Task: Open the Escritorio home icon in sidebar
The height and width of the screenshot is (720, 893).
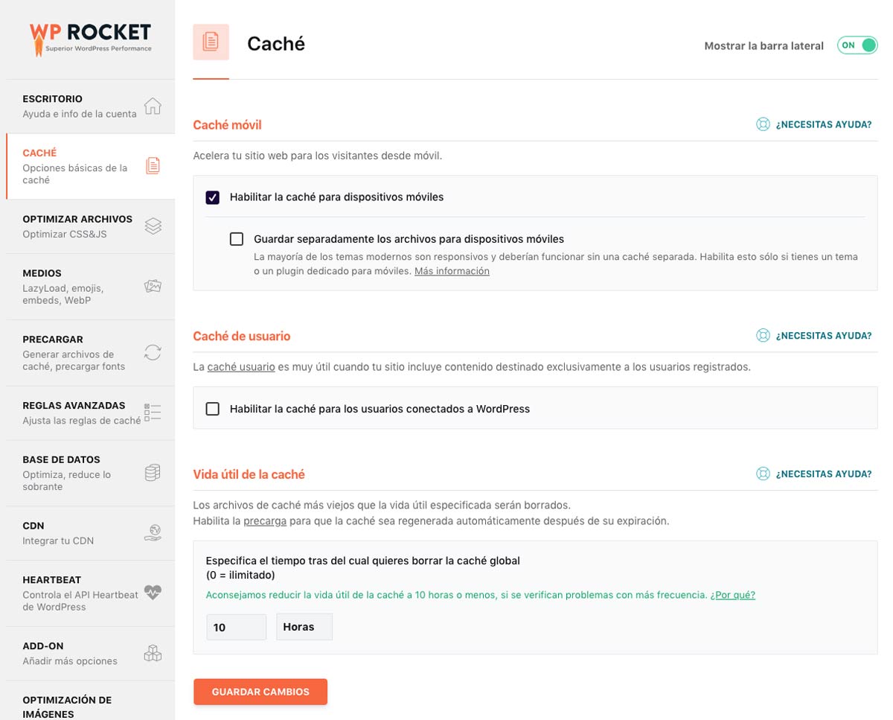Action: tap(153, 106)
